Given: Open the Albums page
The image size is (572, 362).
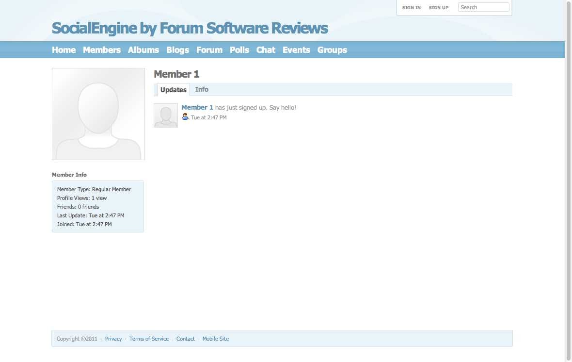Looking at the screenshot, I should pos(143,49).
